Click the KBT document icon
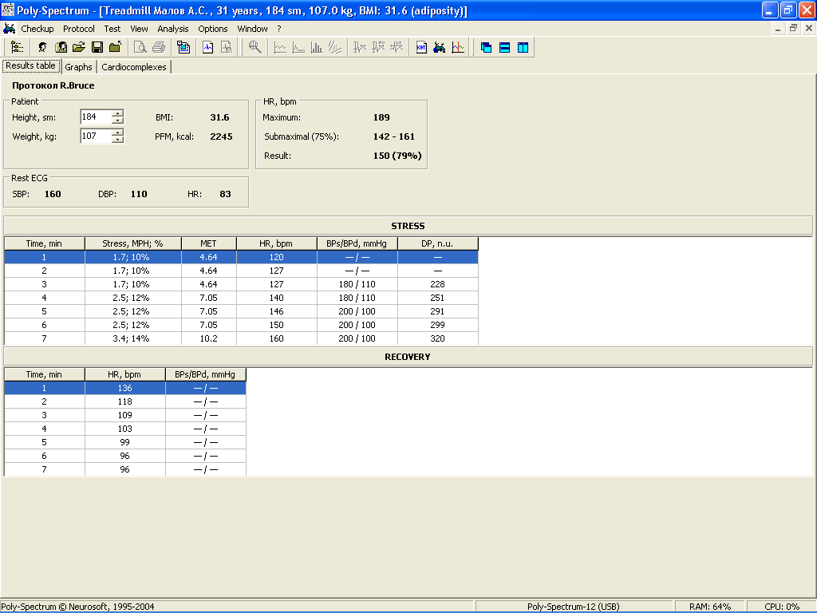 pos(421,47)
